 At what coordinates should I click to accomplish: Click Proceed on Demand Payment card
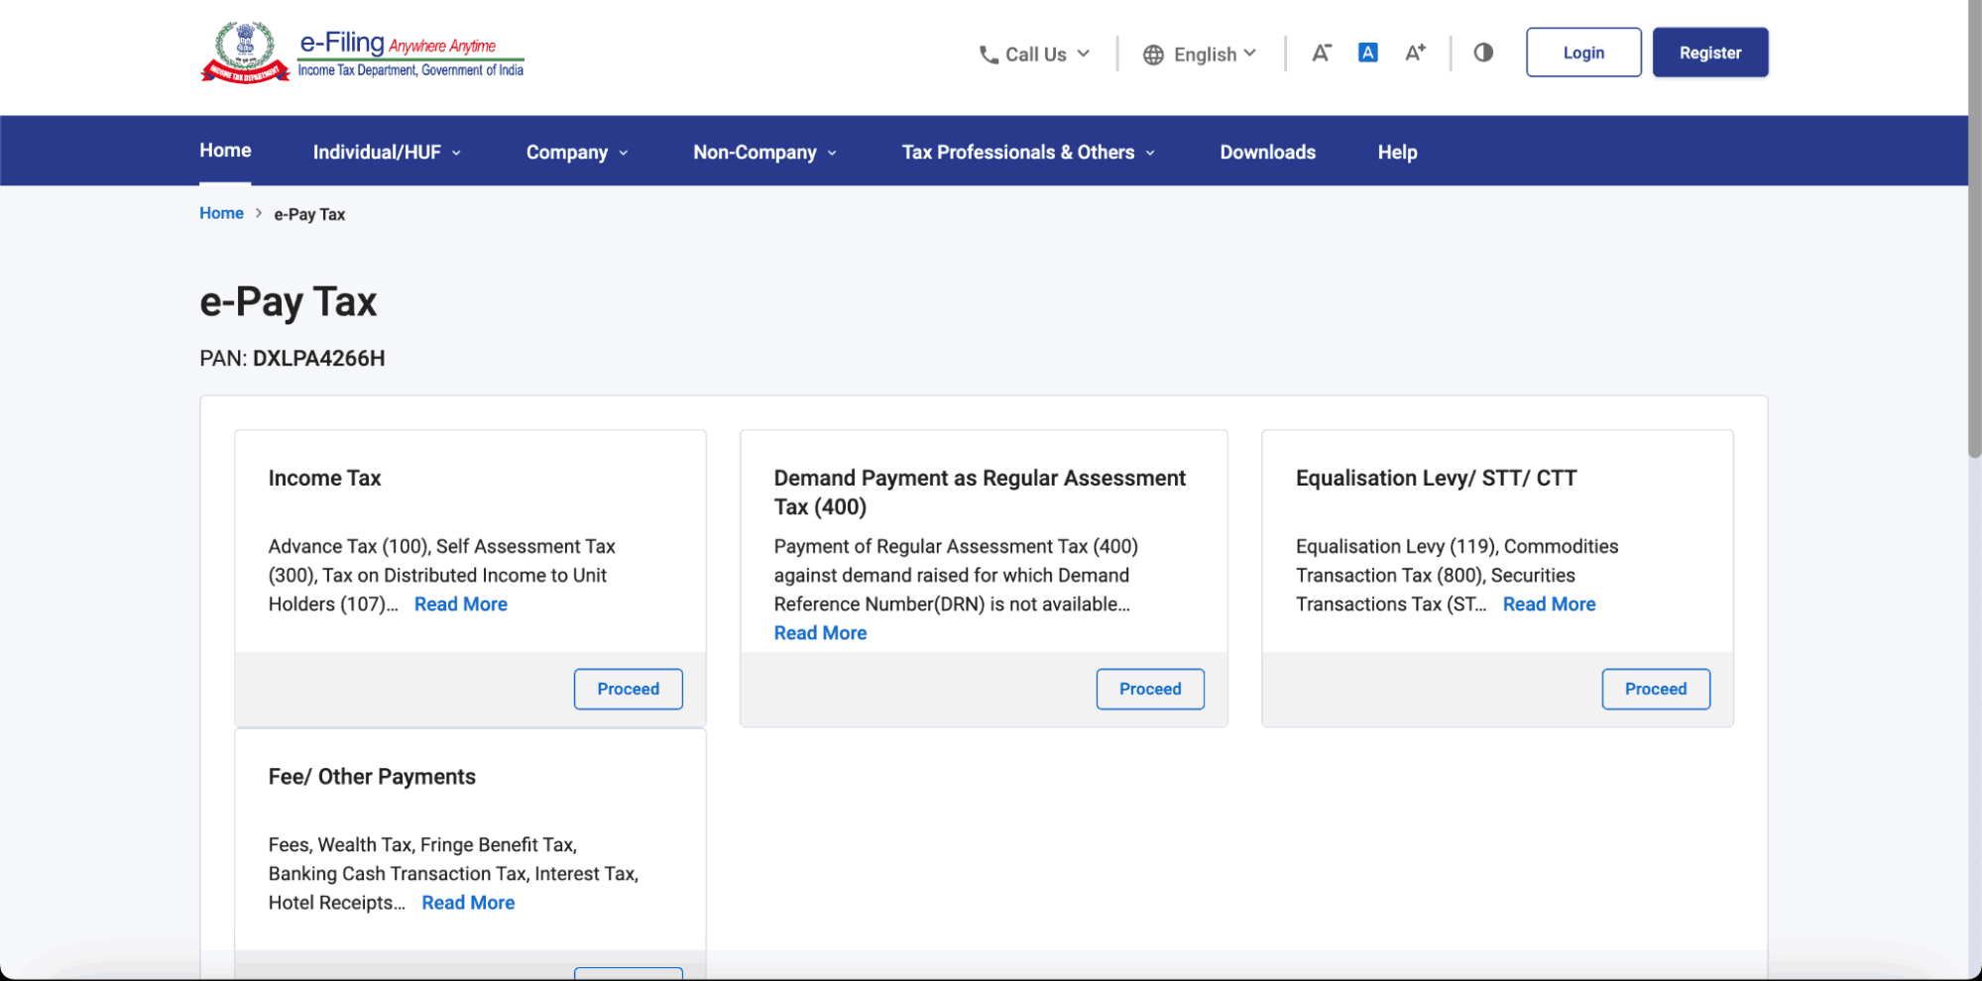click(x=1150, y=689)
